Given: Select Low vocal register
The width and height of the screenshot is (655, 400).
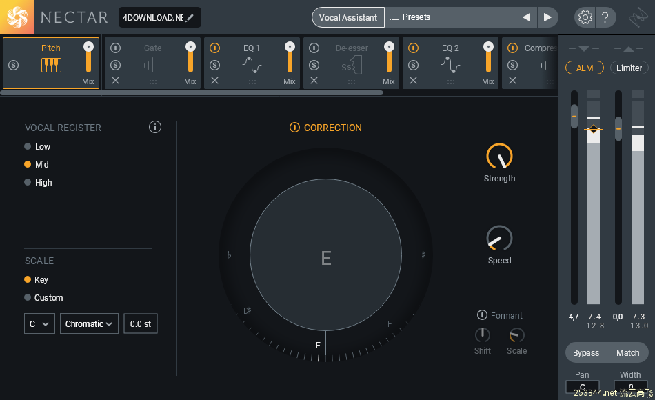Looking at the screenshot, I should pyautogui.click(x=37, y=146).
